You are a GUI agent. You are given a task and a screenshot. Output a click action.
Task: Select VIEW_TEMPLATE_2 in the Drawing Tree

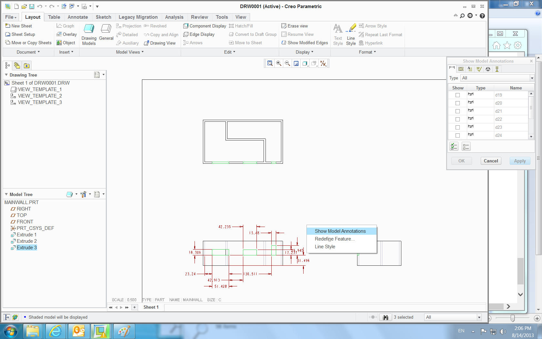(x=40, y=96)
